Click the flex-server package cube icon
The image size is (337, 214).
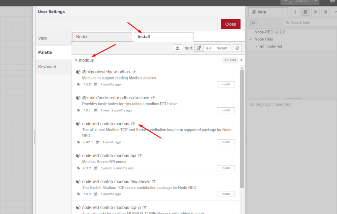tap(78, 182)
